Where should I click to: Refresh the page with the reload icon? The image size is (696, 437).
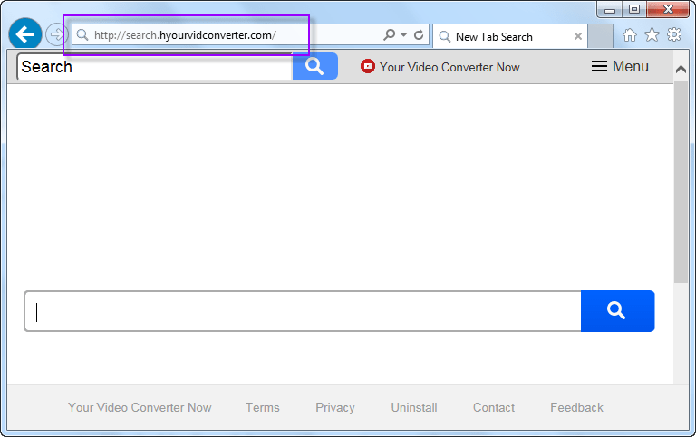coord(419,34)
